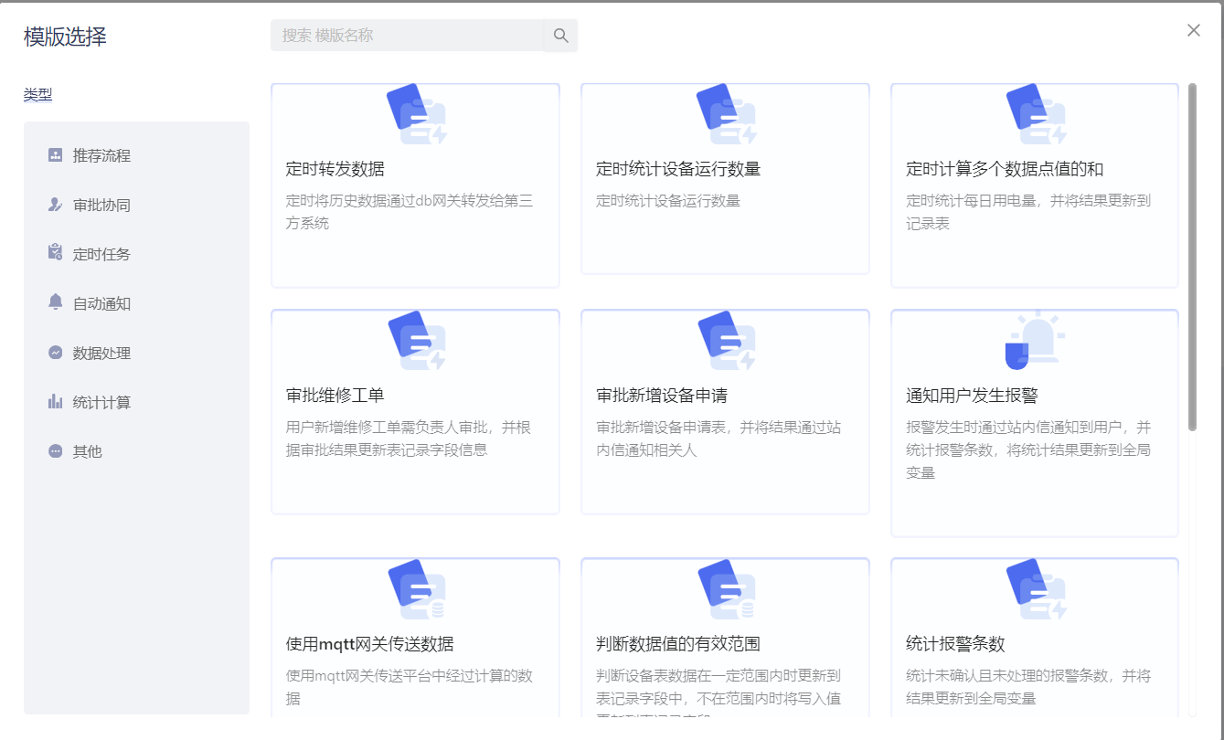Click the 判断数据值的有效范围 card icon
Viewport: 1224px width, 740px height.
point(727,589)
